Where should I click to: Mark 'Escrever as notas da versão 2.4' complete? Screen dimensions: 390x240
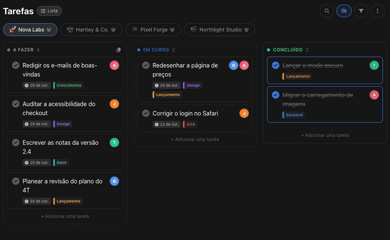click(x=16, y=142)
